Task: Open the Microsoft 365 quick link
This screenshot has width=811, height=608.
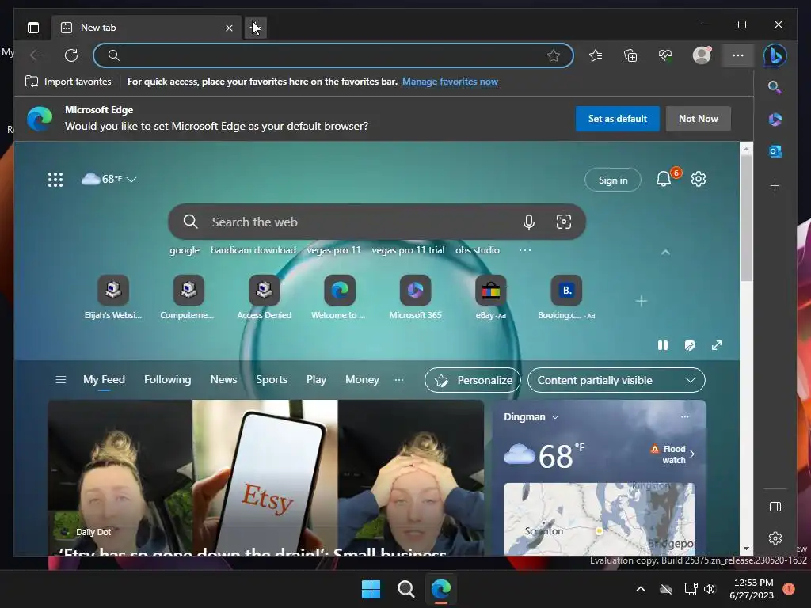Action: click(x=415, y=298)
